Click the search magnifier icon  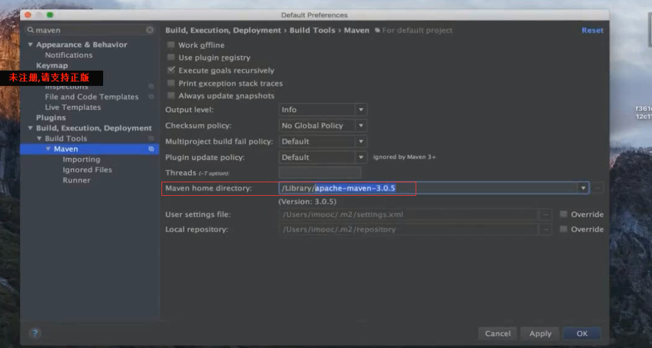click(30, 30)
